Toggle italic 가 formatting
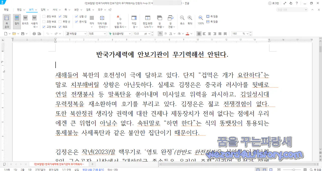This screenshot has height=171, width=322. (165, 34)
